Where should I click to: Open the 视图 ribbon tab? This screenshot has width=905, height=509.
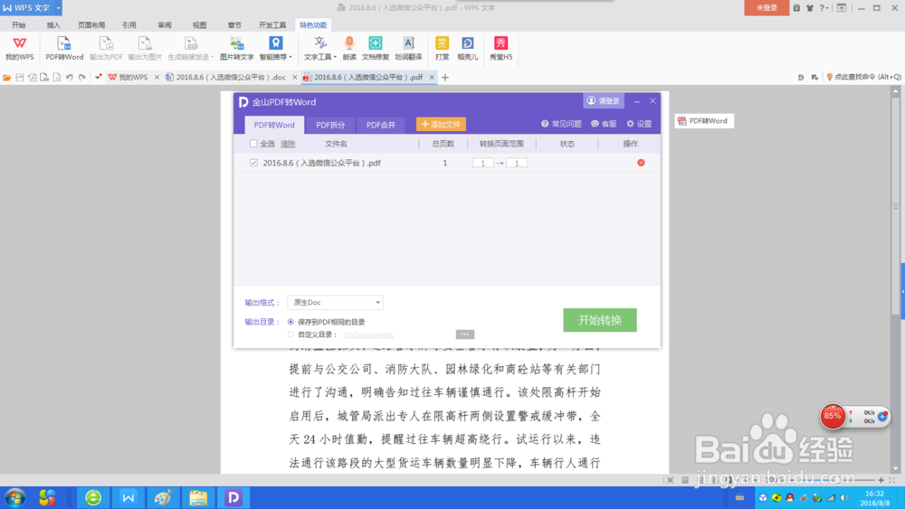(200, 25)
